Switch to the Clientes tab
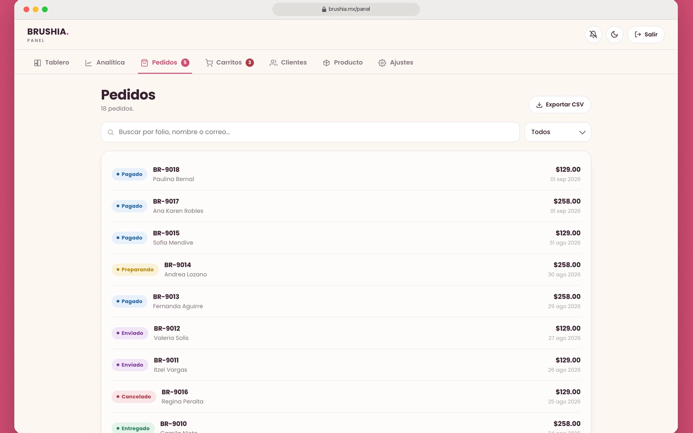Image resolution: width=693 pixels, height=433 pixels. pyautogui.click(x=288, y=62)
